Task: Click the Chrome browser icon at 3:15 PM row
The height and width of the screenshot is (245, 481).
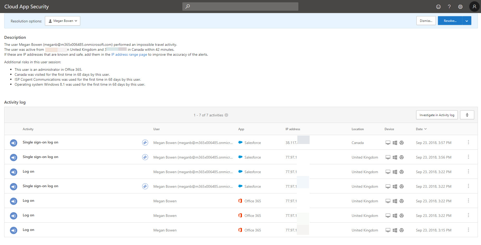Action: click(x=402, y=230)
